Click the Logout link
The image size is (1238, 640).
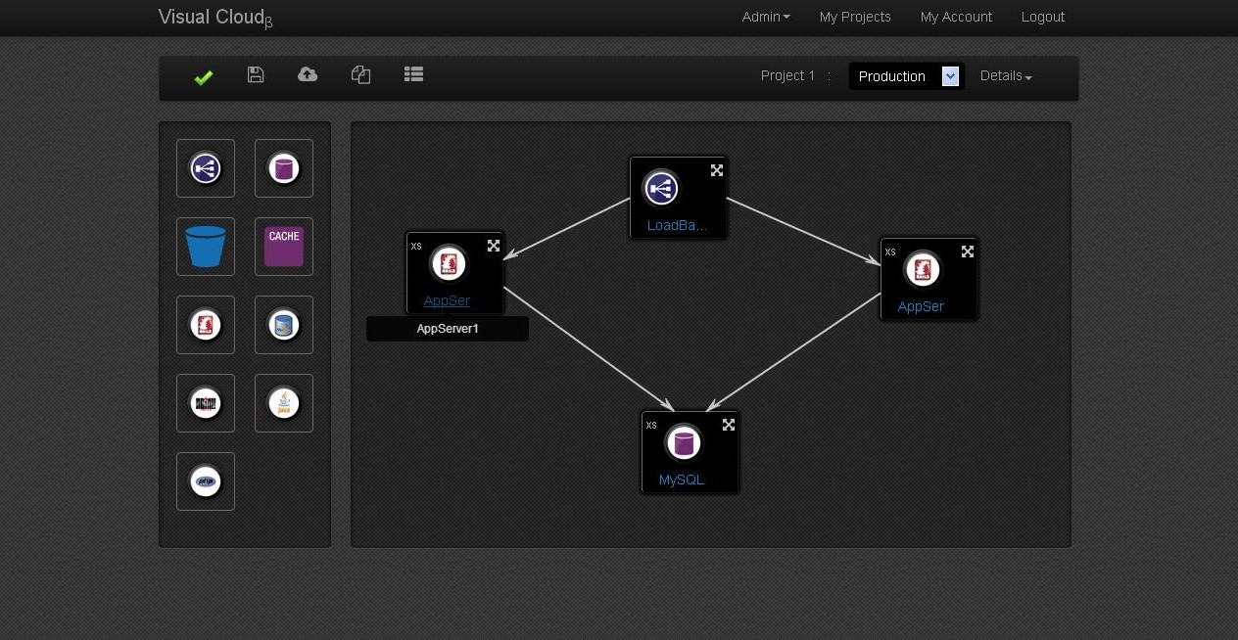pyautogui.click(x=1042, y=17)
